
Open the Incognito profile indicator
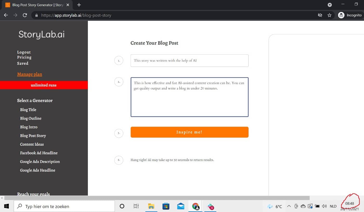tap(350, 15)
